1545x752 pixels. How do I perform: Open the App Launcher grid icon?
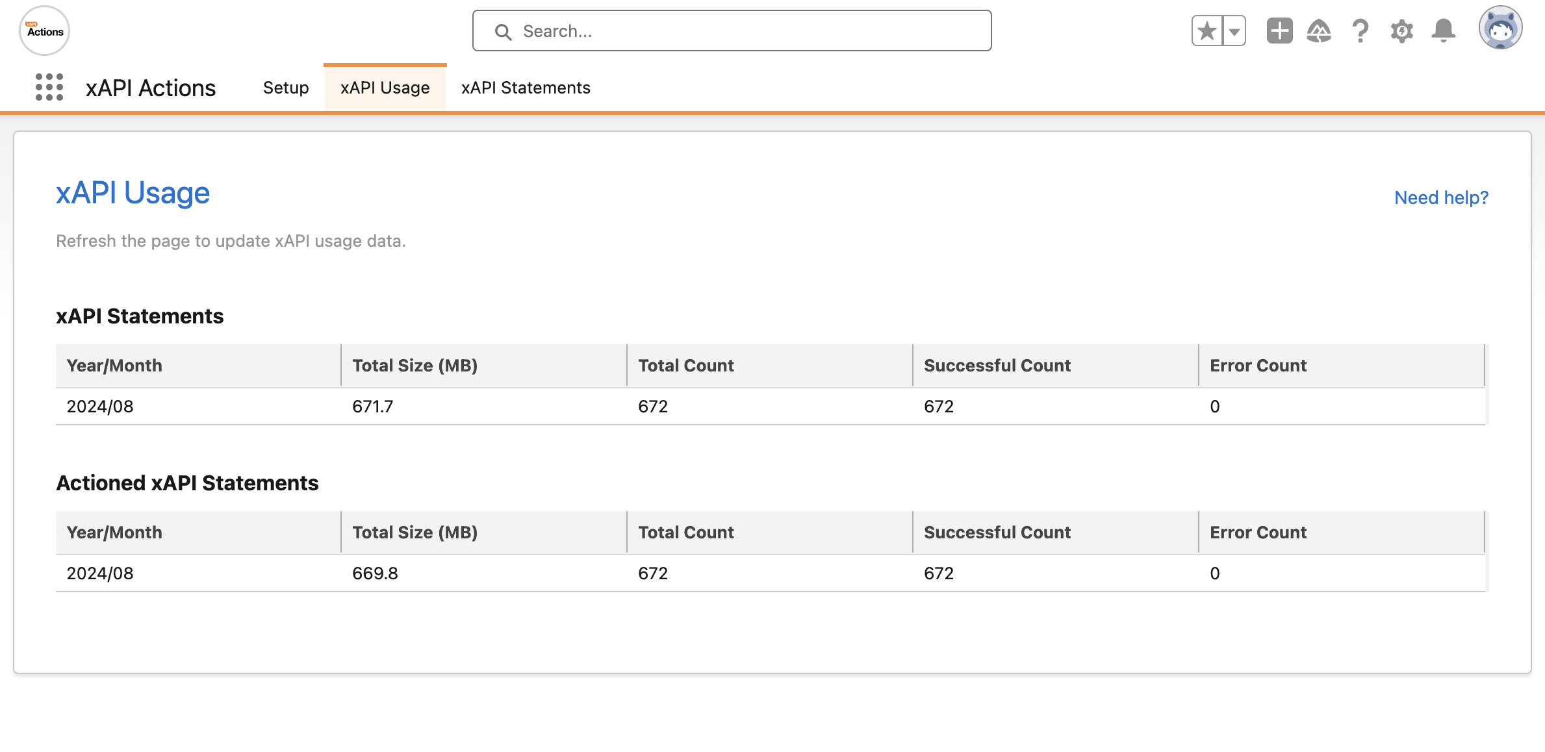click(49, 87)
